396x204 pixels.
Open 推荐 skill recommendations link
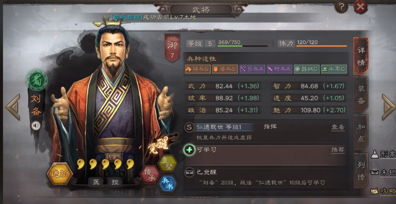338,150
